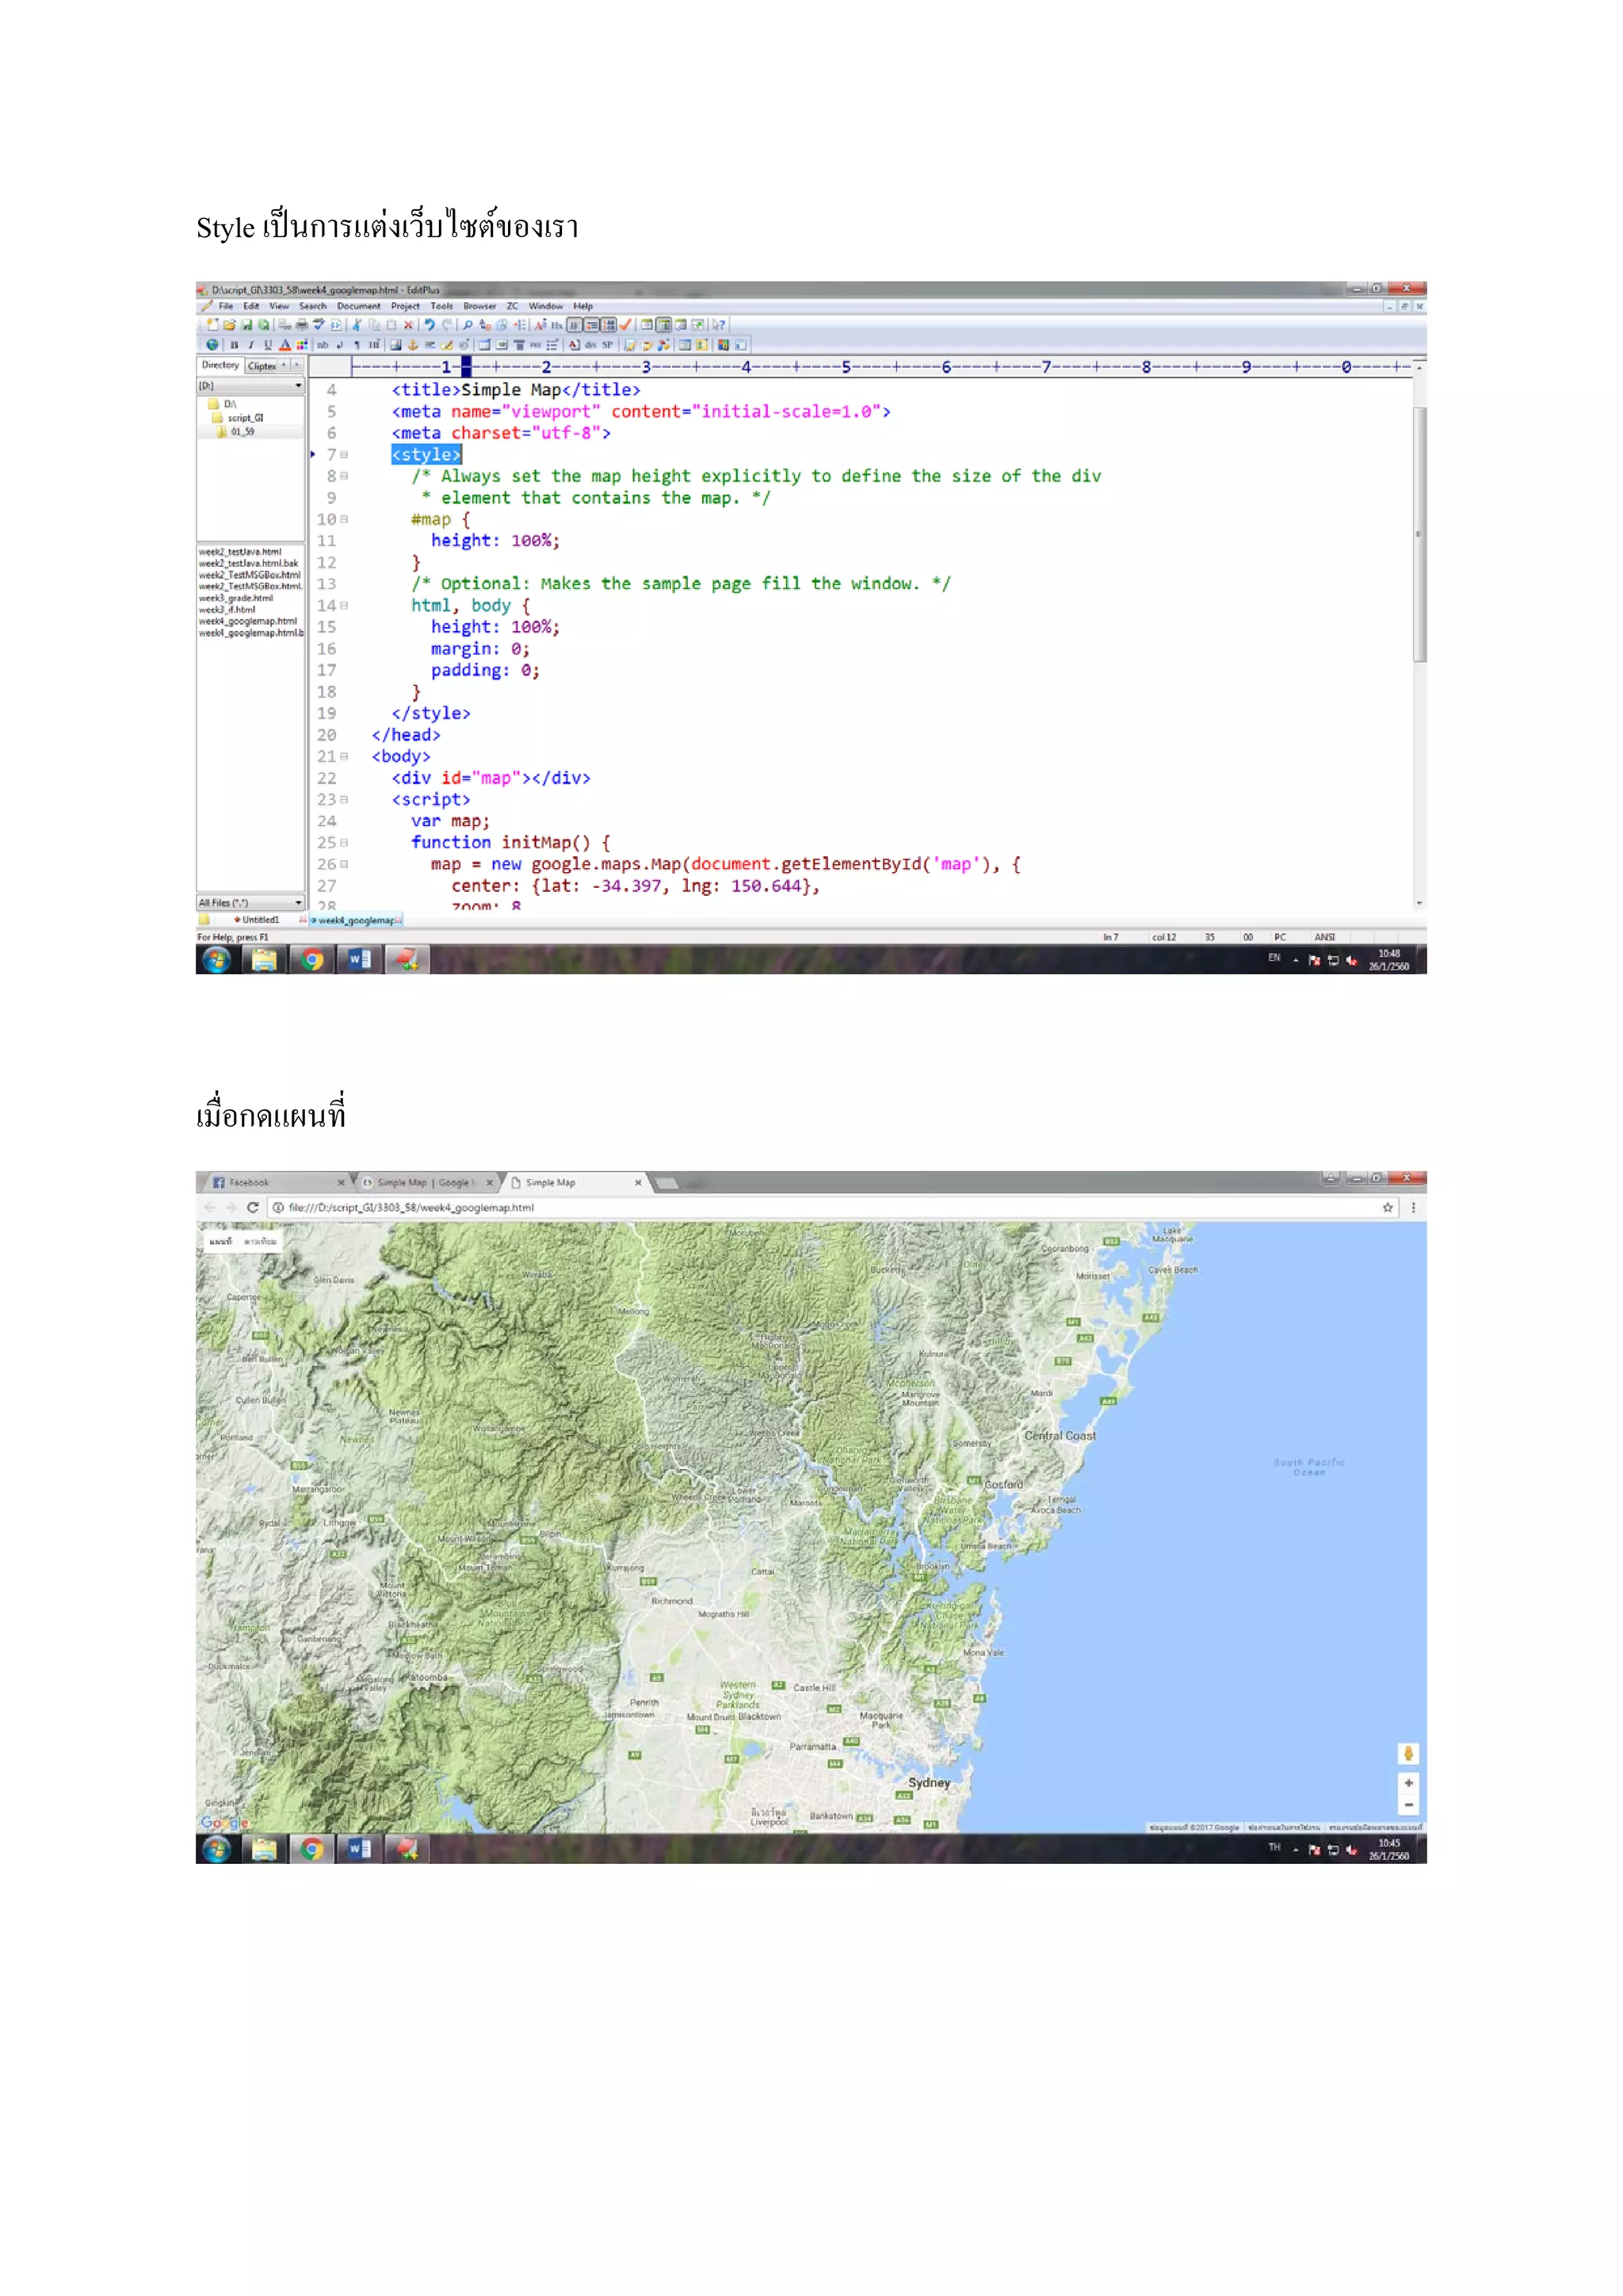Open the browser preview globe icon
The width and height of the screenshot is (1623, 2296).
[212, 345]
